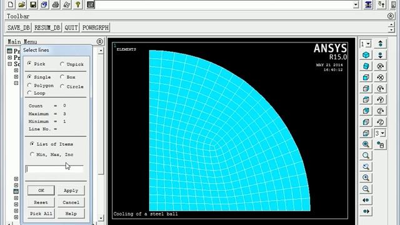Rotate model about positive Y axis

381,89
